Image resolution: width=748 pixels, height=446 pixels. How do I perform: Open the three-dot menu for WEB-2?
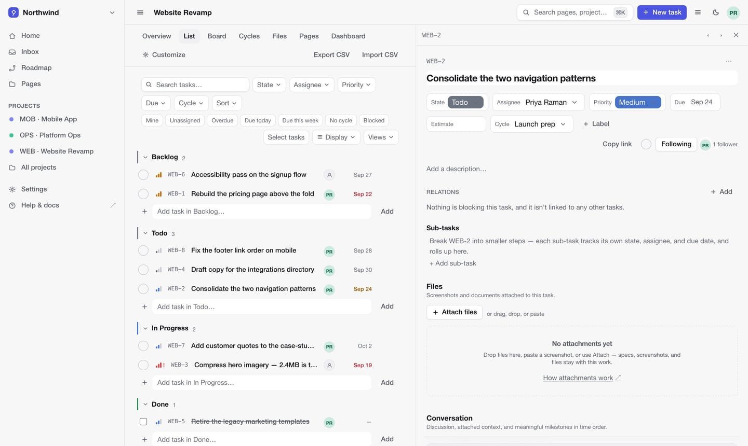point(729,61)
